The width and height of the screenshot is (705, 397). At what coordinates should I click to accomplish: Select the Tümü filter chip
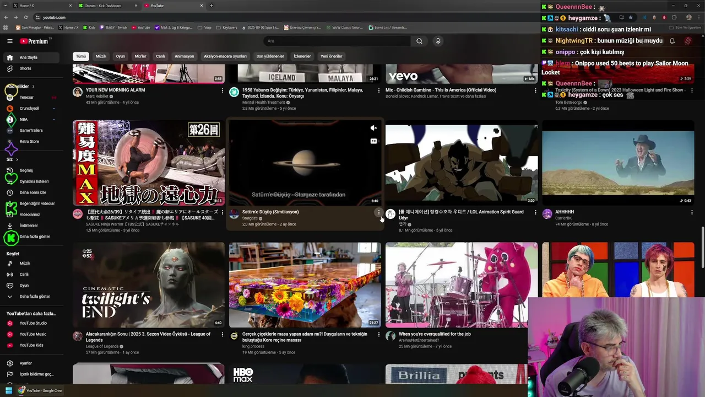pyautogui.click(x=81, y=56)
